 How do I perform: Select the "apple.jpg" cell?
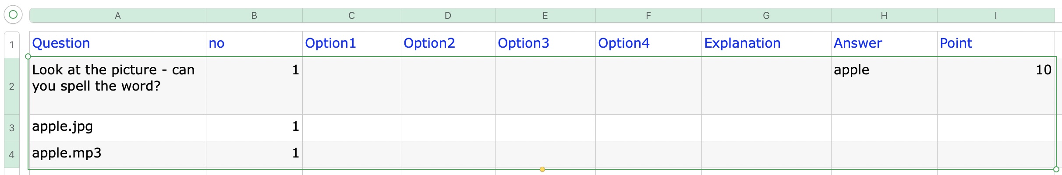pyautogui.click(x=117, y=127)
